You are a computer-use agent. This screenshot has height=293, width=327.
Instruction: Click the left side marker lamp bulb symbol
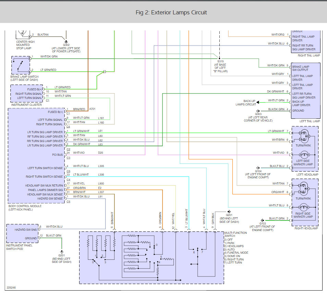[304, 155]
